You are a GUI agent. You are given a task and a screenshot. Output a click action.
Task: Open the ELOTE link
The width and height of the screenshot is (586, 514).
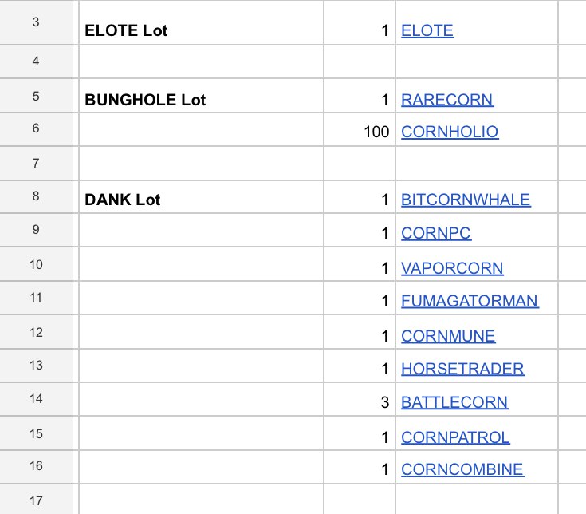[427, 30]
